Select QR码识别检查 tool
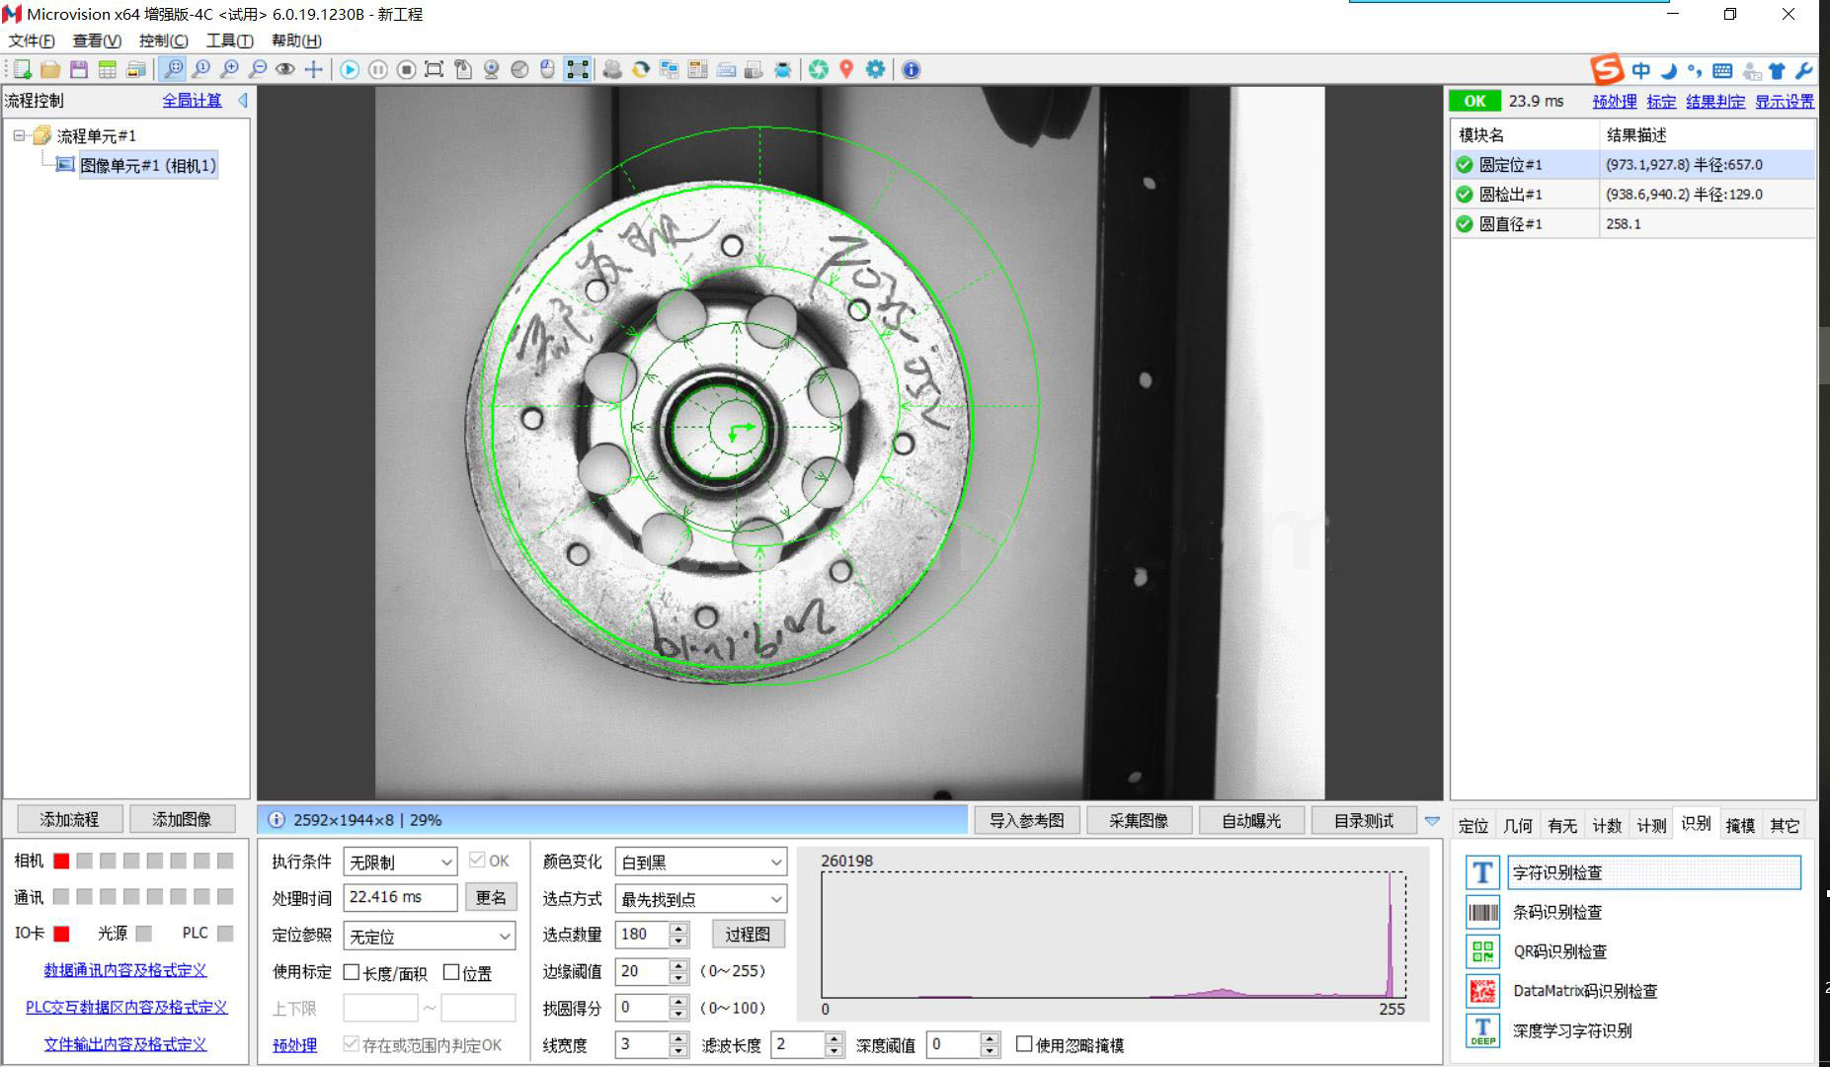Screen dimensions: 1830x1067 [1559, 951]
